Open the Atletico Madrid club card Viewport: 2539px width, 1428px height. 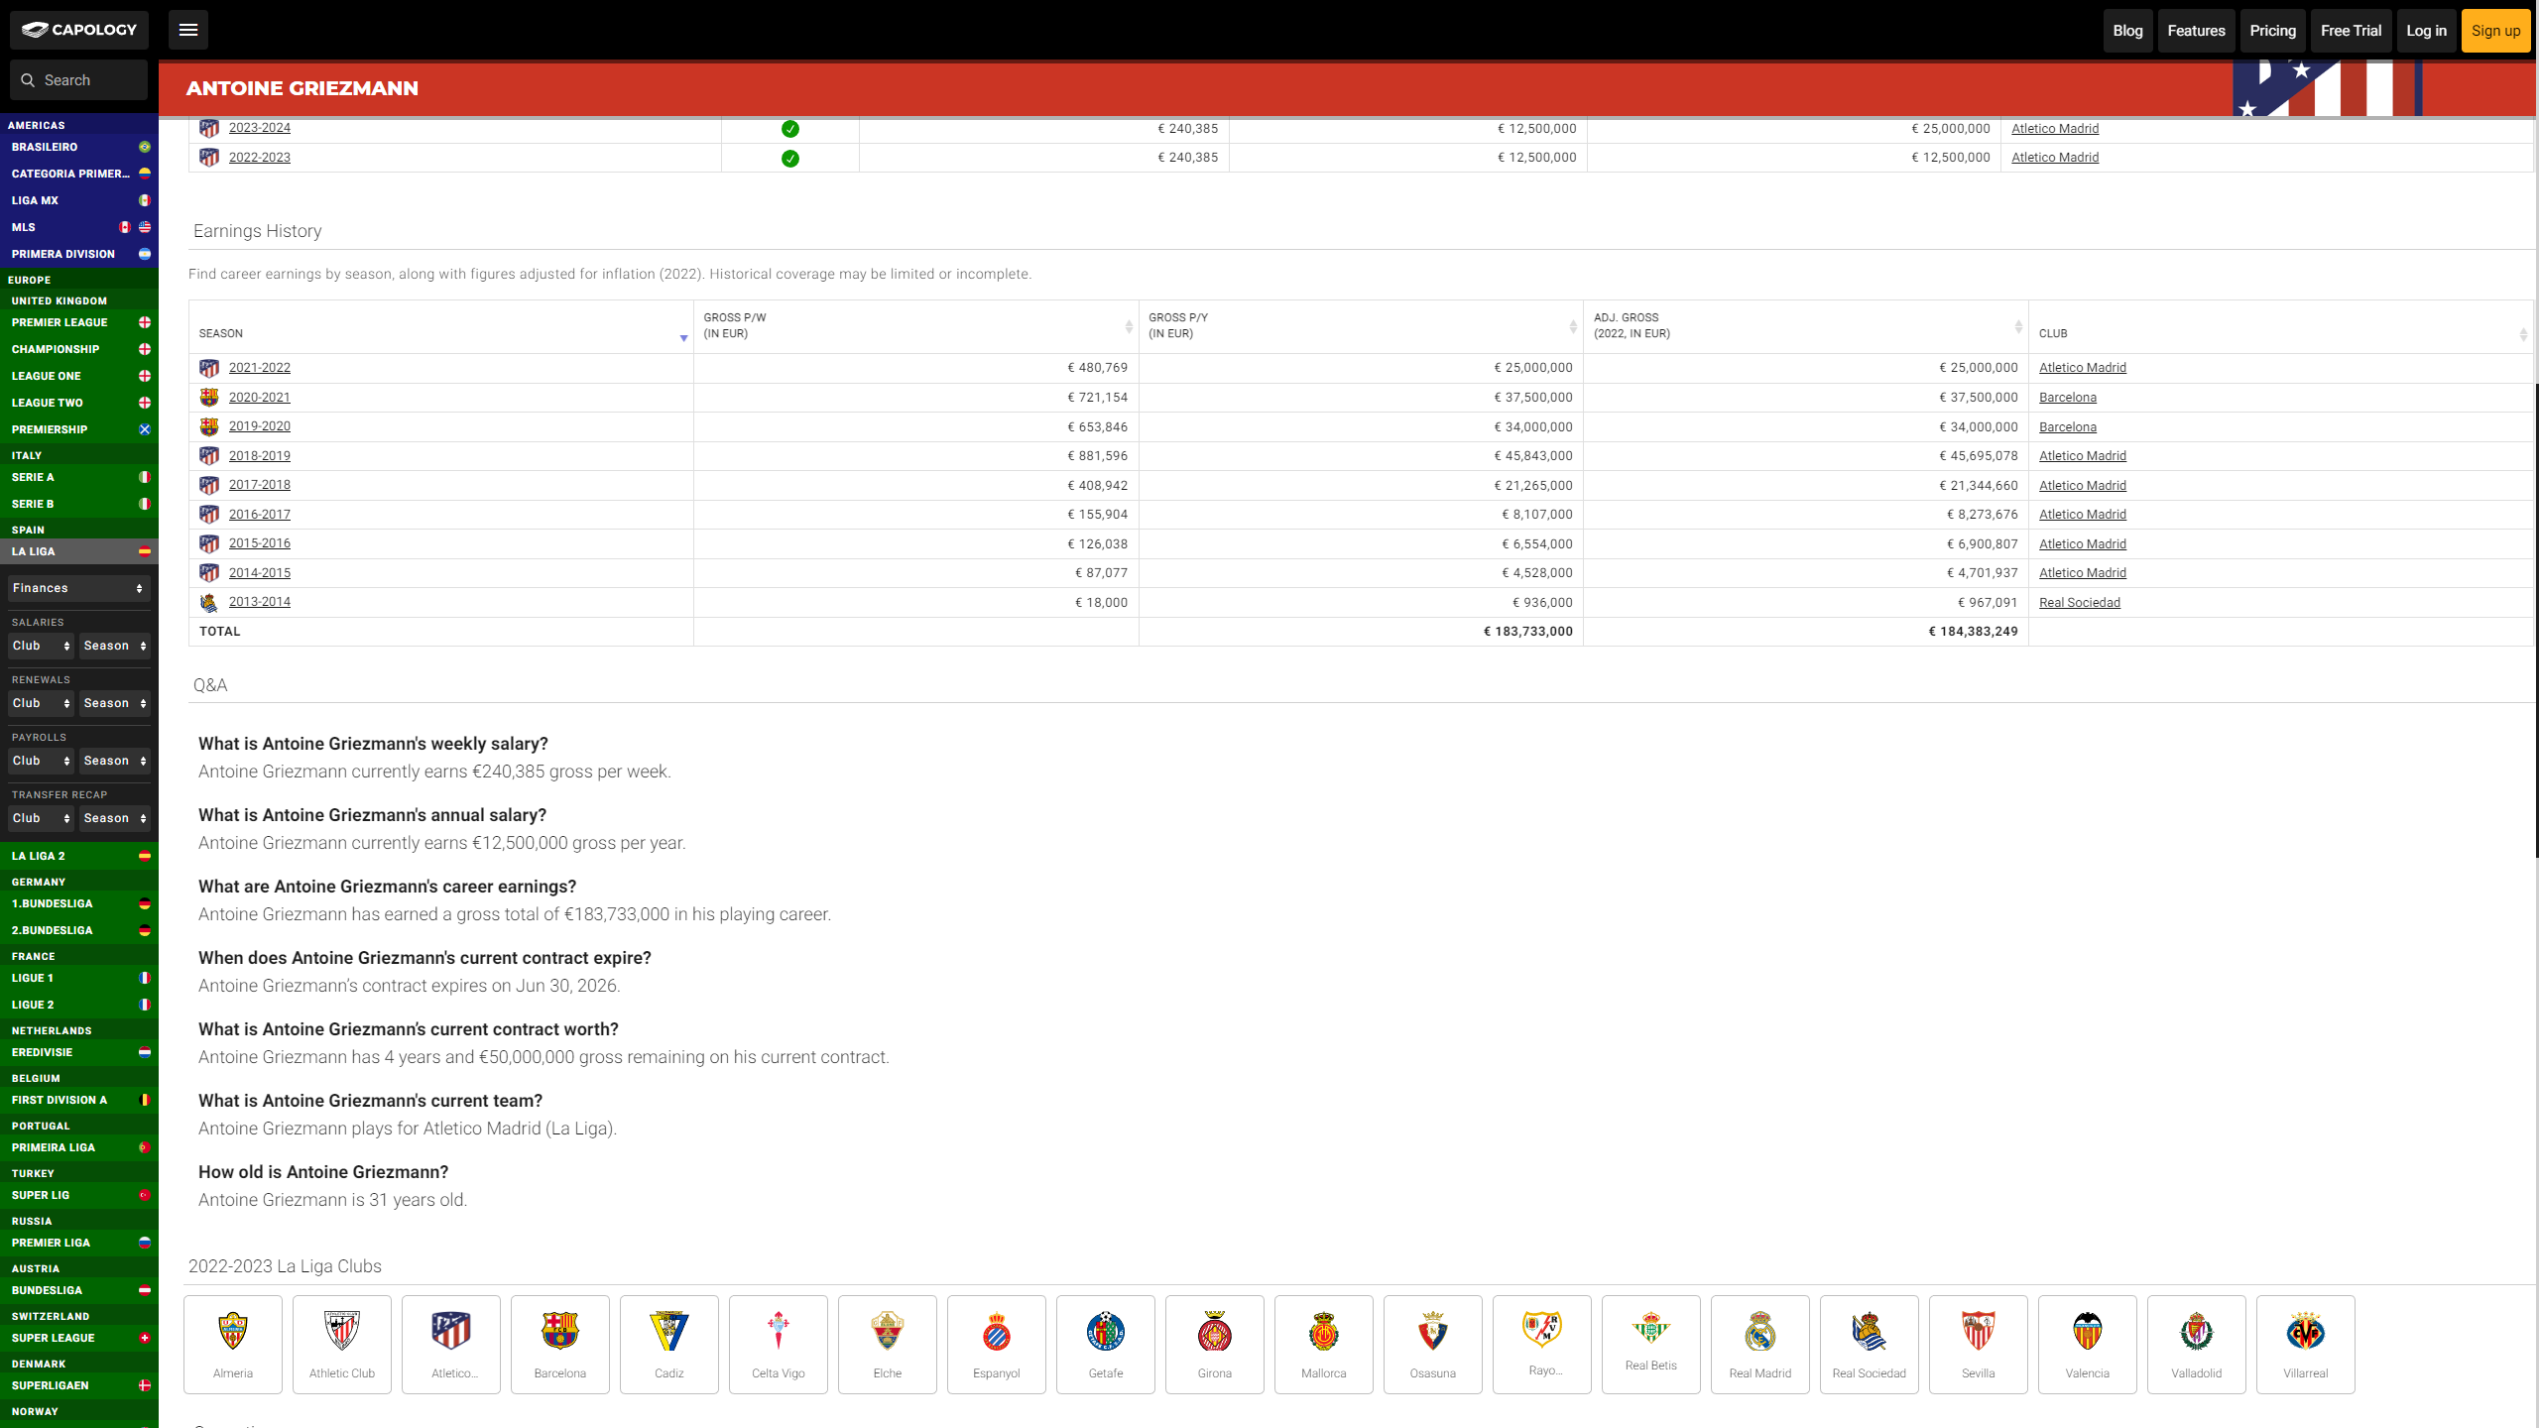pyautogui.click(x=451, y=1345)
